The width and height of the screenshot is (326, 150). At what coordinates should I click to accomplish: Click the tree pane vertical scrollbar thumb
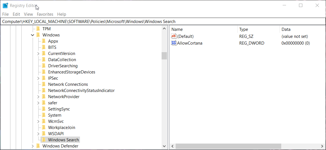tap(164, 56)
